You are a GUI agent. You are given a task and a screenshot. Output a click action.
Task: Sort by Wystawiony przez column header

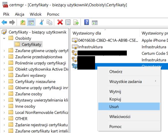point(154,33)
